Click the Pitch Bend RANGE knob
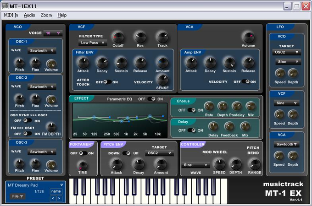 pos(255,164)
